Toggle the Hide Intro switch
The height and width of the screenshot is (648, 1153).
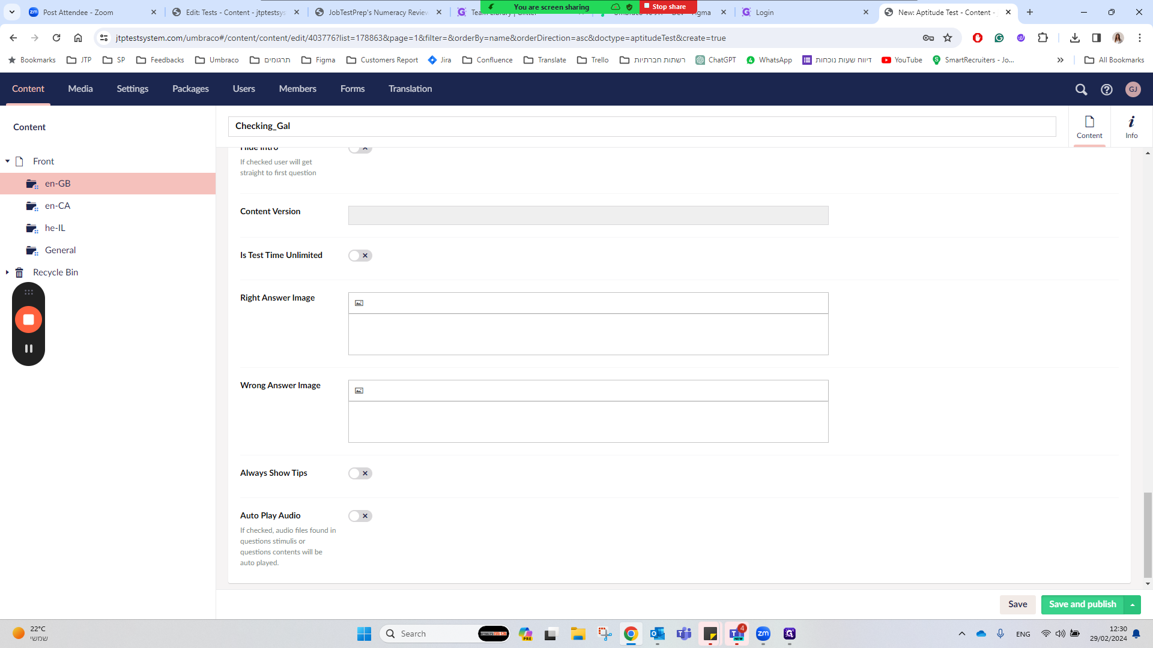360,148
